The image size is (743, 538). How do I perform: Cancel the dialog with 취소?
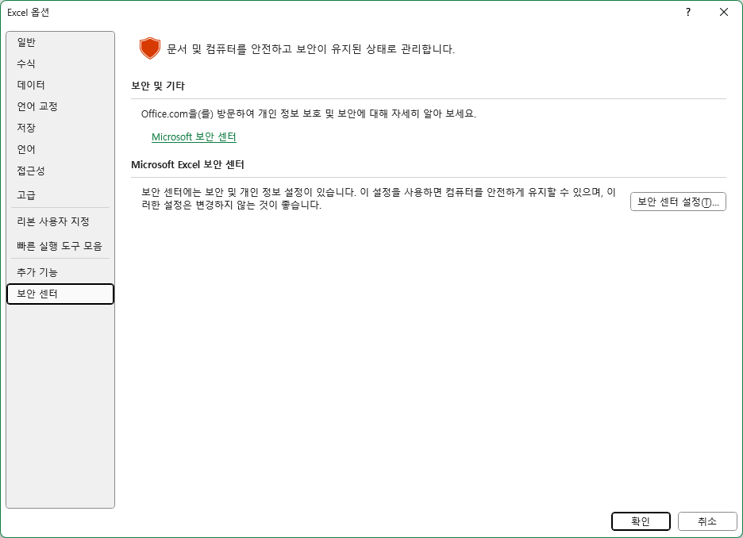pos(707,521)
